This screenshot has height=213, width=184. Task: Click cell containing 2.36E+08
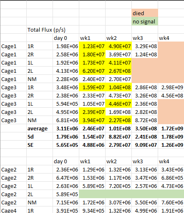145,104
